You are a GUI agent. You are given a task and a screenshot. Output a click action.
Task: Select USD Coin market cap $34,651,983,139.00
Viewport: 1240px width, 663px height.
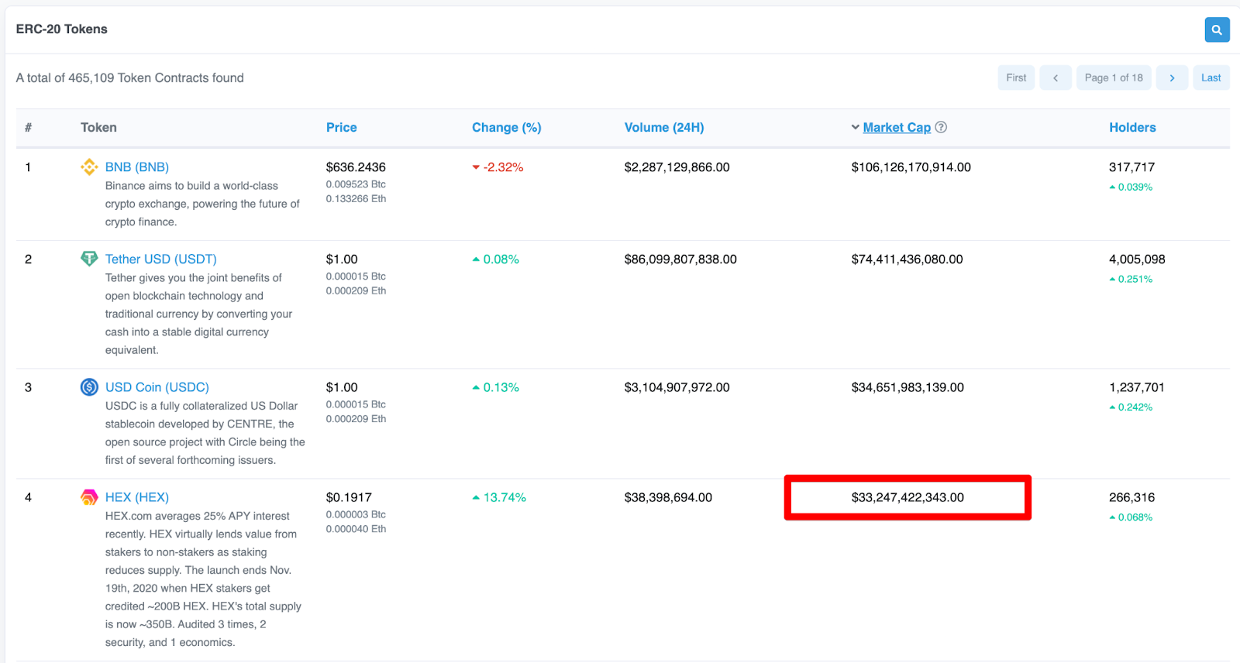tap(908, 387)
